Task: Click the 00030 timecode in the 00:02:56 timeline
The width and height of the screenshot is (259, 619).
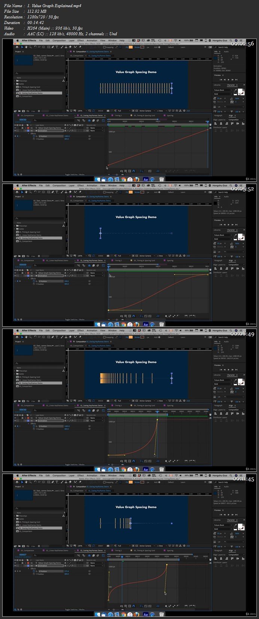Action: pos(23,120)
